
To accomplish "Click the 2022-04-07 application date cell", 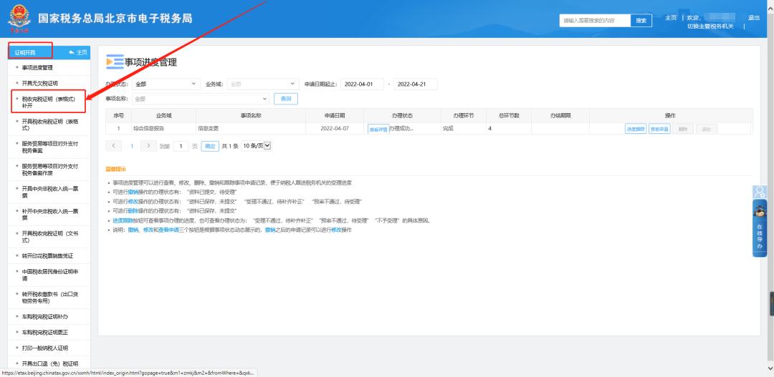I will [x=334, y=129].
